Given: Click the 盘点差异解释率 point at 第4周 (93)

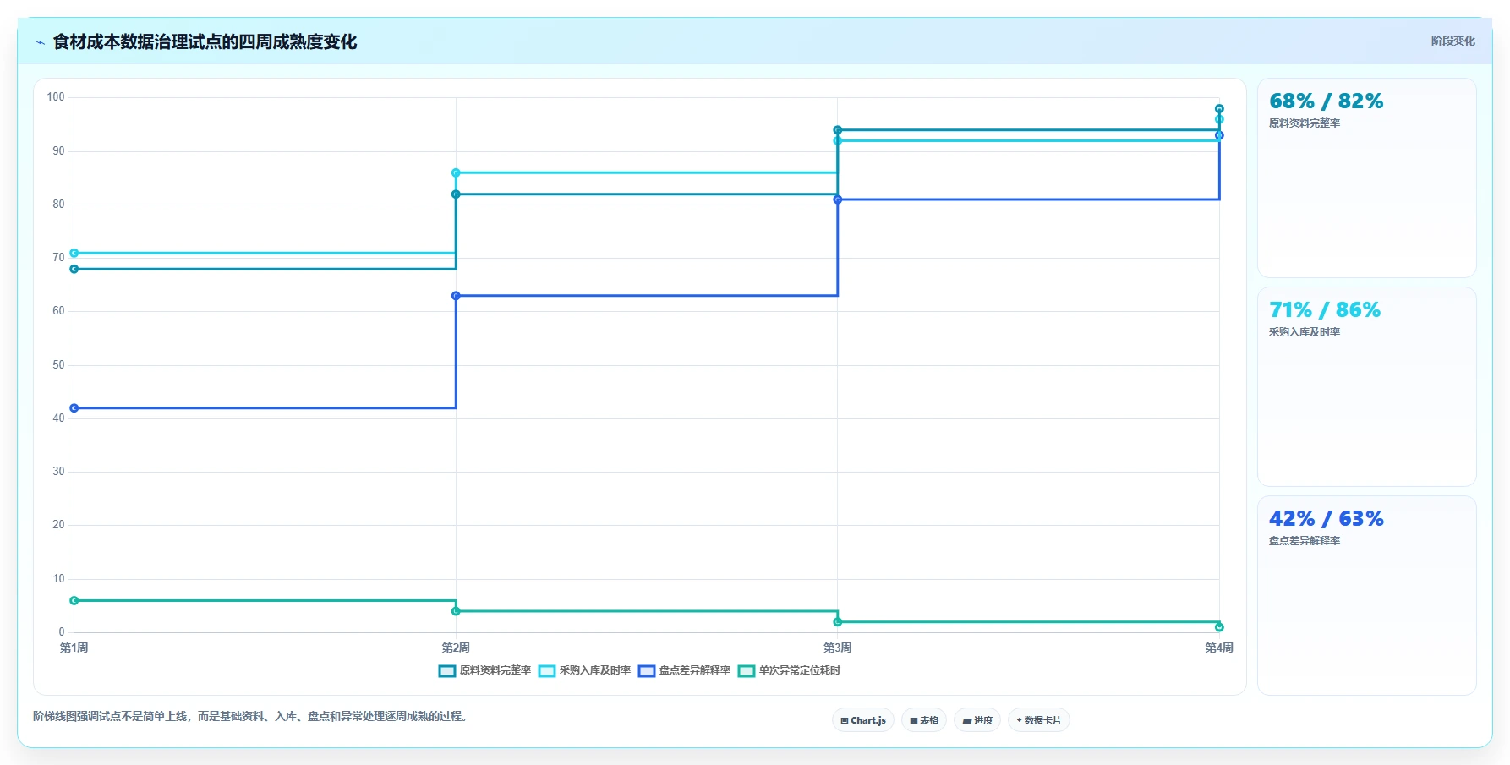Looking at the screenshot, I should point(1219,135).
